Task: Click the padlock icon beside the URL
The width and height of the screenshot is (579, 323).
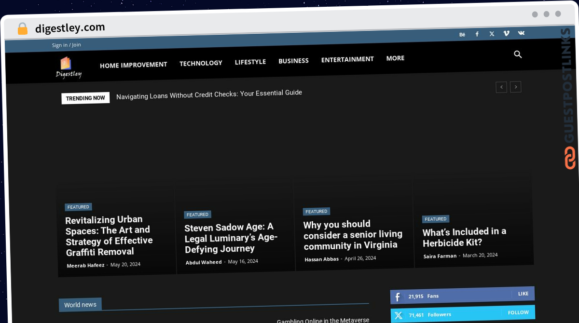Action: click(x=23, y=29)
